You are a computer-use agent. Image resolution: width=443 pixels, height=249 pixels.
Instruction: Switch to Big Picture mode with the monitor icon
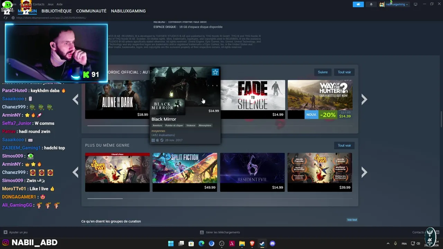click(x=415, y=4)
